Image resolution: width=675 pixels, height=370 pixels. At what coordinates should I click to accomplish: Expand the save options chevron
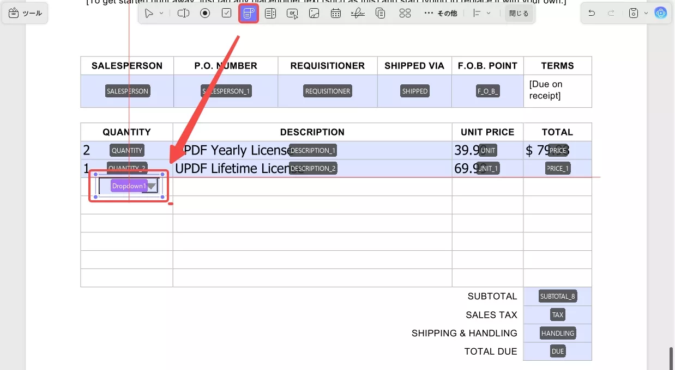click(x=646, y=13)
